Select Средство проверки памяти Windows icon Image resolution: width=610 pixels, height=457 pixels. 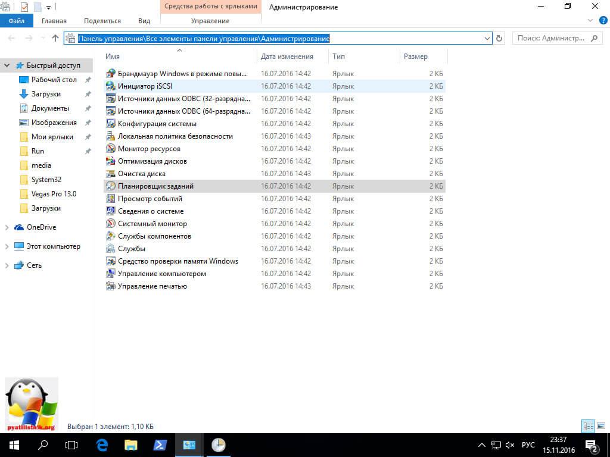coord(111,261)
